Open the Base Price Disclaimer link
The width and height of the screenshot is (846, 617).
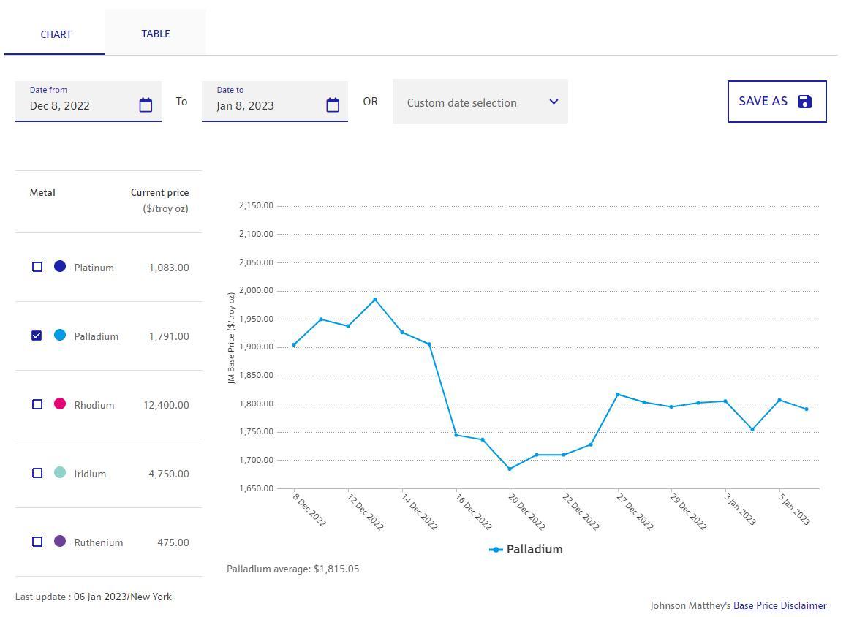pyautogui.click(x=779, y=605)
